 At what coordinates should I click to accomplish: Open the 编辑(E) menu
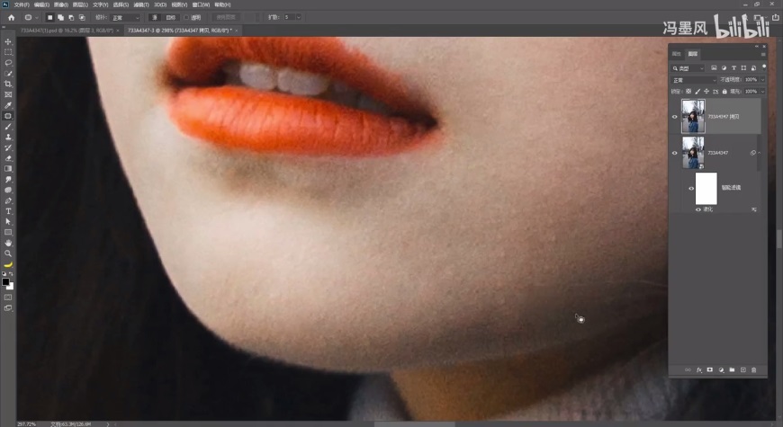point(41,4)
